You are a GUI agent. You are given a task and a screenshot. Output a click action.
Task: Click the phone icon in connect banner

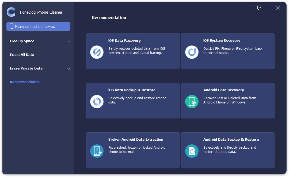coord(12,26)
